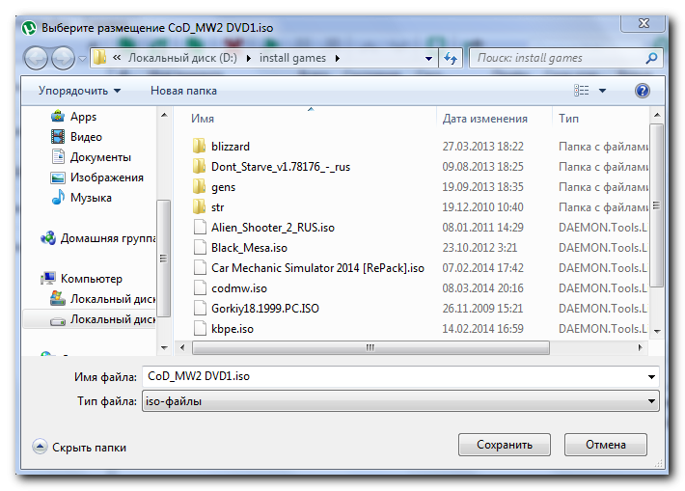The width and height of the screenshot is (685, 491).
Task: Open the Документы library
Action: (x=91, y=157)
